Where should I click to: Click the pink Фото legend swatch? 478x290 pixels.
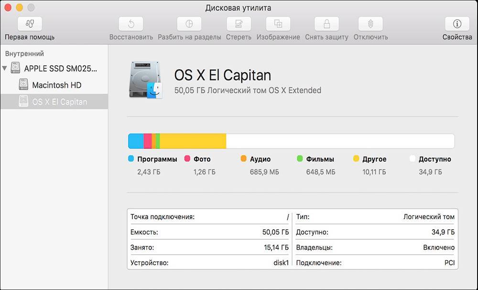[x=187, y=159]
